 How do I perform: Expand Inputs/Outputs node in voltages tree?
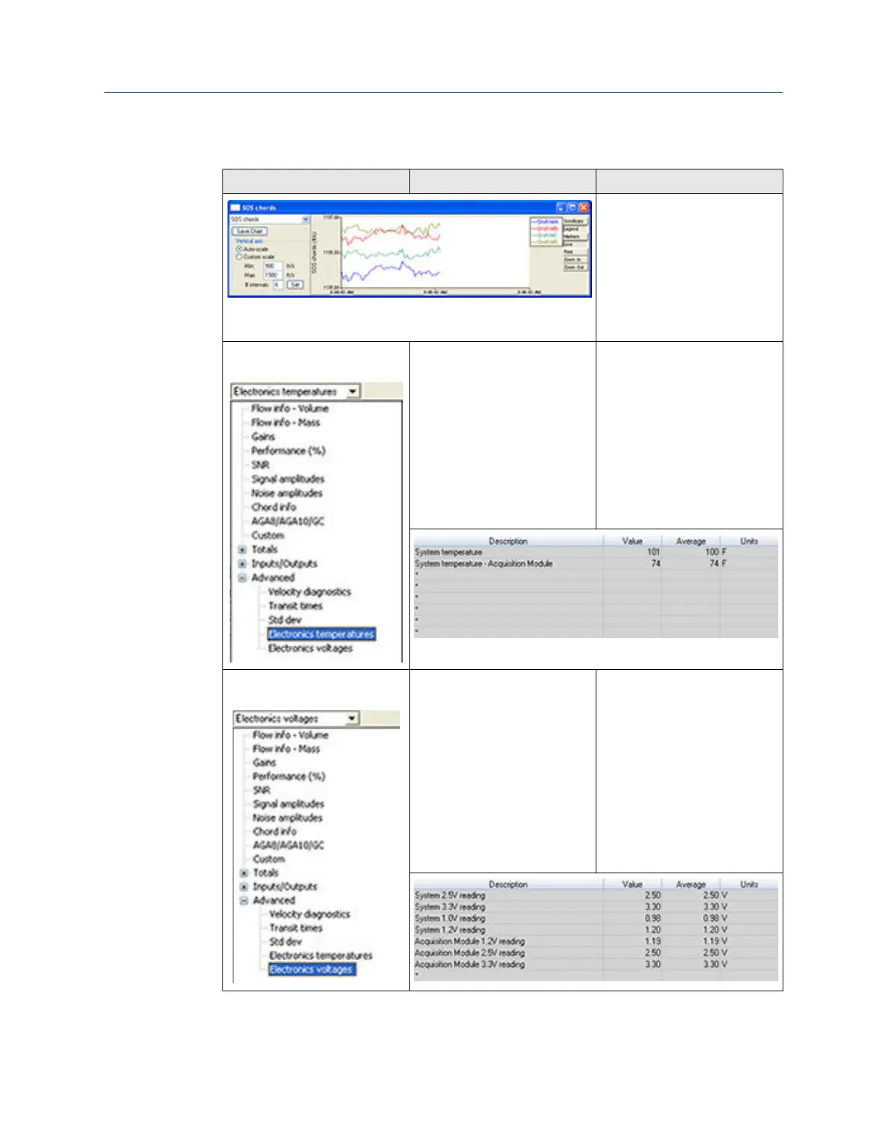pyautogui.click(x=243, y=887)
